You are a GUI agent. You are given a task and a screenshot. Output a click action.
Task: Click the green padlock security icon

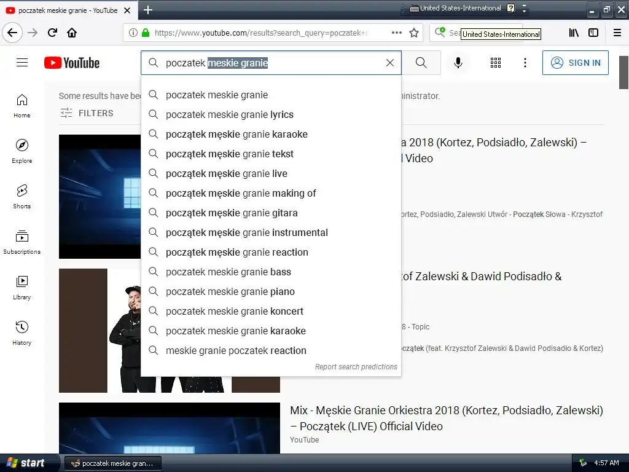pos(146,33)
